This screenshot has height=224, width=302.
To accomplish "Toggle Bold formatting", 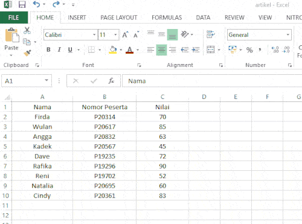I will pyautogui.click(x=48, y=50).
